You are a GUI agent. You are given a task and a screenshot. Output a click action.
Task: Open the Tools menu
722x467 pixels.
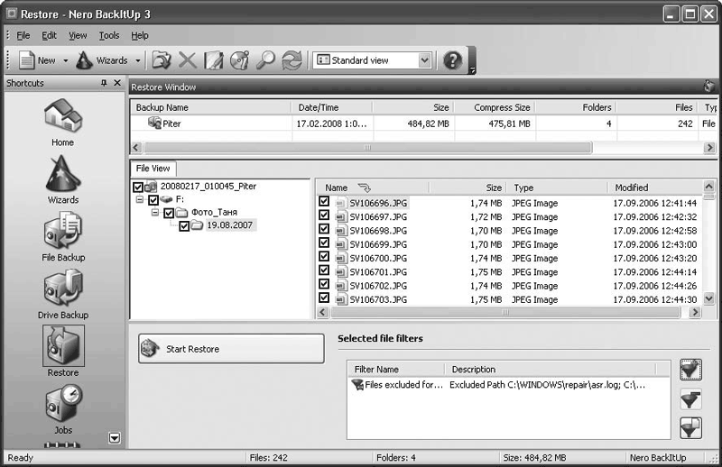coord(109,35)
